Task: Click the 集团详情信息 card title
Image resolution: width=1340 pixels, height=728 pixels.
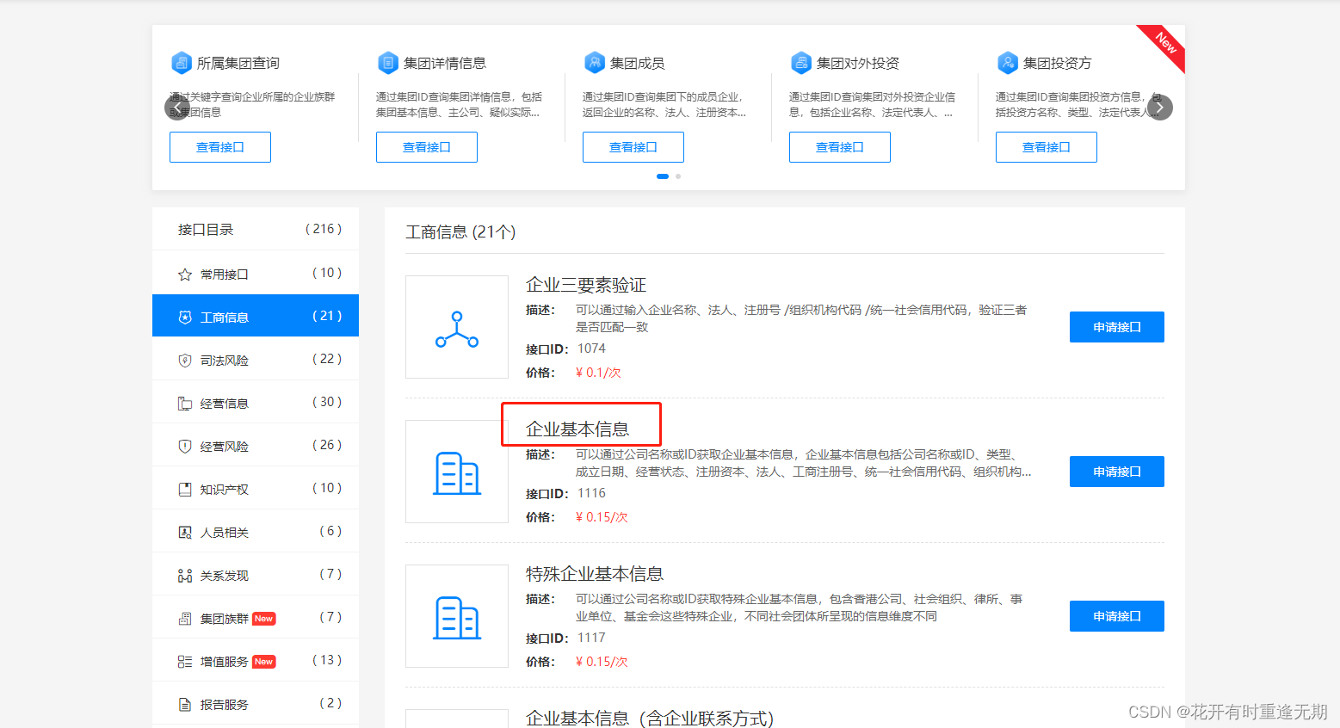Action: pyautogui.click(x=445, y=63)
